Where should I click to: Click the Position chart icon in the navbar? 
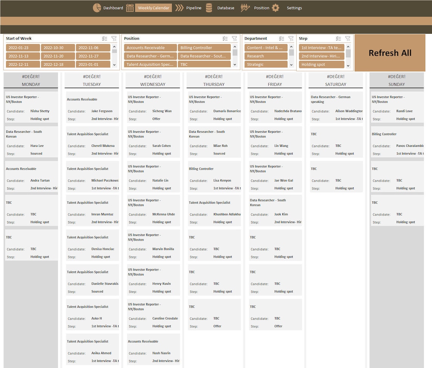click(245, 7)
